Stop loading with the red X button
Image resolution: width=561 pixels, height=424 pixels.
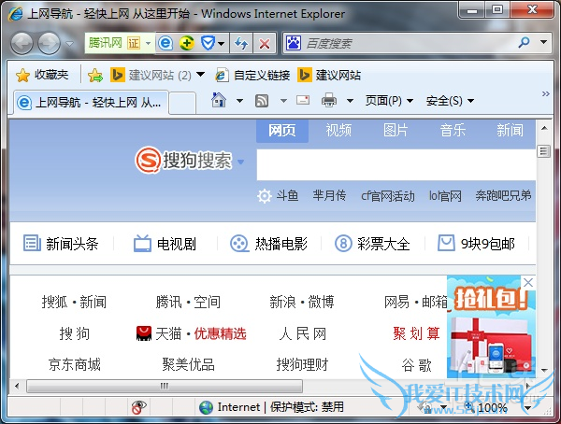tap(265, 44)
